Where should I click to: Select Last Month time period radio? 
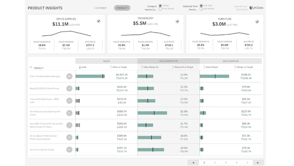pyautogui.click(x=201, y=9)
